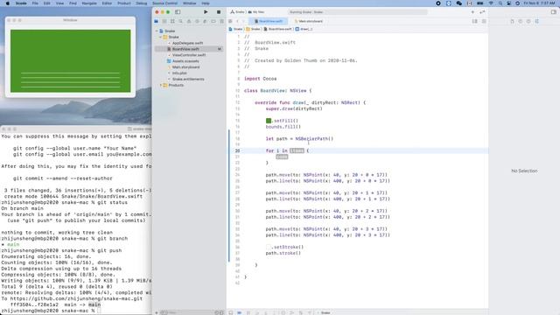Open the Project navigator folder icon

click(x=157, y=21)
